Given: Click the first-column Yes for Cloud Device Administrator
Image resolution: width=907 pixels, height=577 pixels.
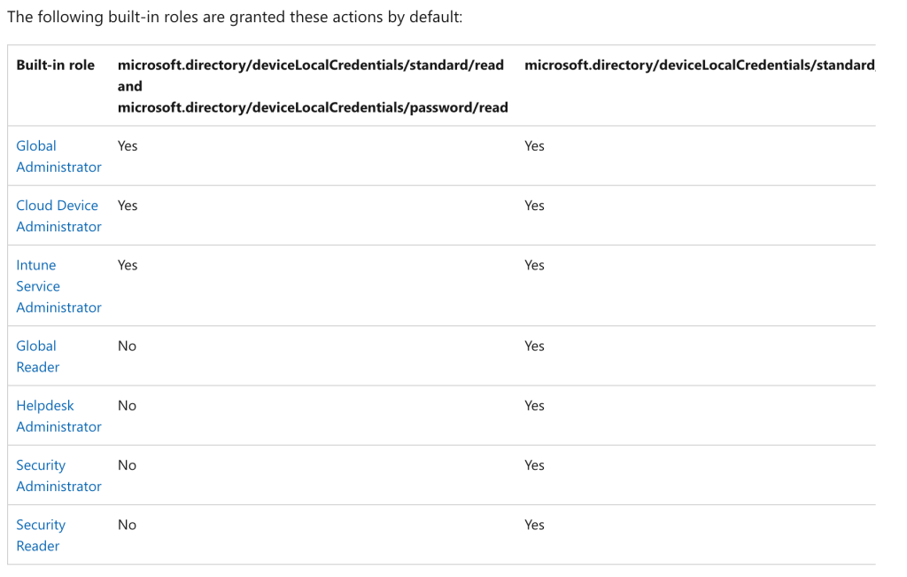Looking at the screenshot, I should 128,205.
